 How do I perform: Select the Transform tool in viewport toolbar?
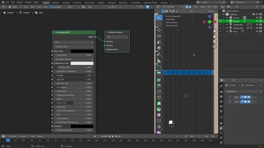[x=159, y=48]
